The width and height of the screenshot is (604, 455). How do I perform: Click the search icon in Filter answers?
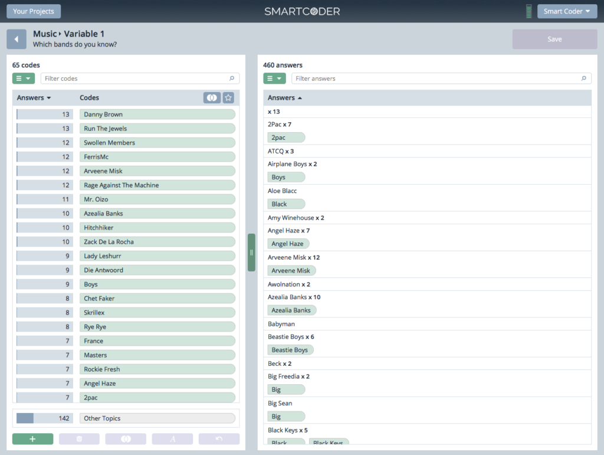[583, 78]
